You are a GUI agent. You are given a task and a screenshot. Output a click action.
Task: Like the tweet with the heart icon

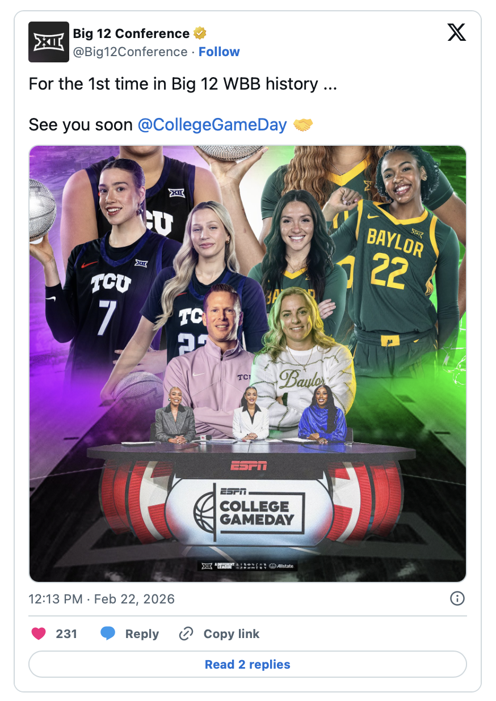pyautogui.click(x=39, y=634)
